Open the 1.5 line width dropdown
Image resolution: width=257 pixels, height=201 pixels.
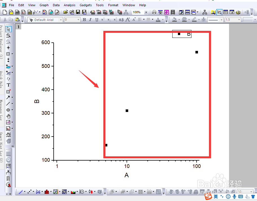[239, 20]
